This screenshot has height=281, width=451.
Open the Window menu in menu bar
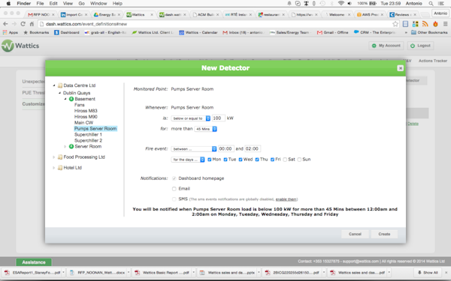point(98,4)
